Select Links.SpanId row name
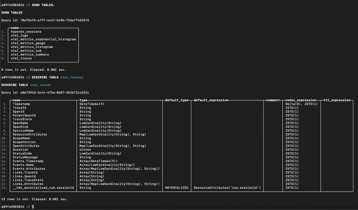The image size is (358, 210). (24, 176)
